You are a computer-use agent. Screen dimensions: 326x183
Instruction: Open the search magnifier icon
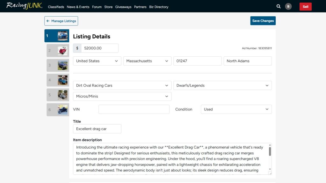pos(279,6)
